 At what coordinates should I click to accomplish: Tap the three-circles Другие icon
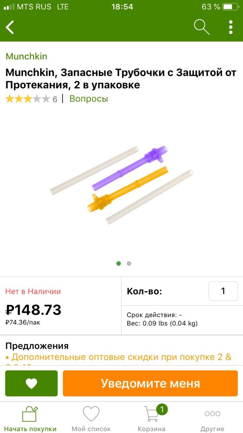coord(212,414)
